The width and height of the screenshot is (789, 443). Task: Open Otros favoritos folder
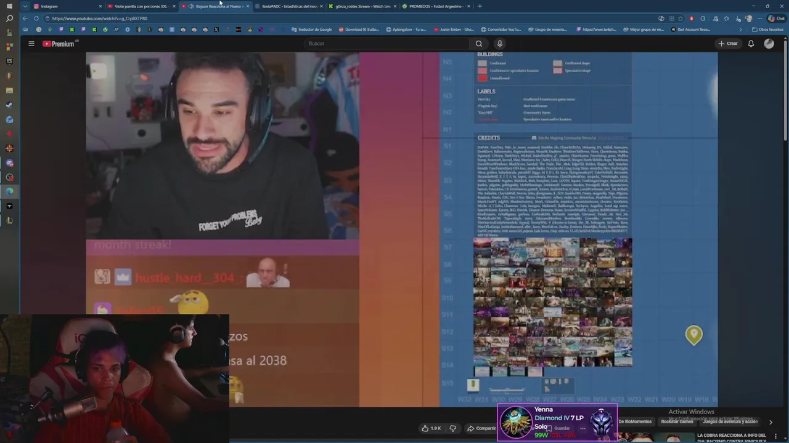pyautogui.click(x=767, y=30)
